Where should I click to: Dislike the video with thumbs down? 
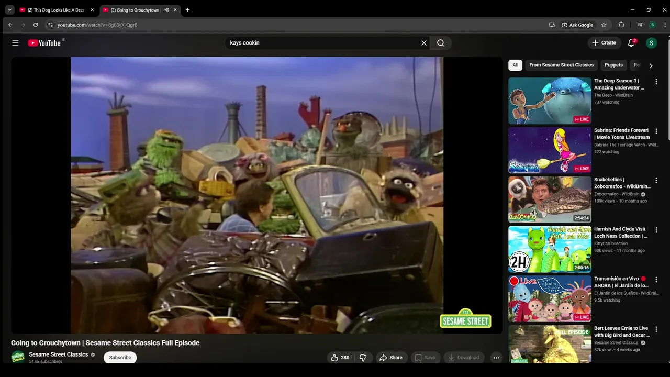coord(363,358)
